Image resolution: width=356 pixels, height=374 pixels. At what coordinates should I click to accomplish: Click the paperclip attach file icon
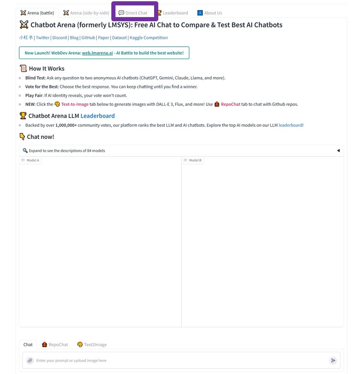tap(30, 360)
